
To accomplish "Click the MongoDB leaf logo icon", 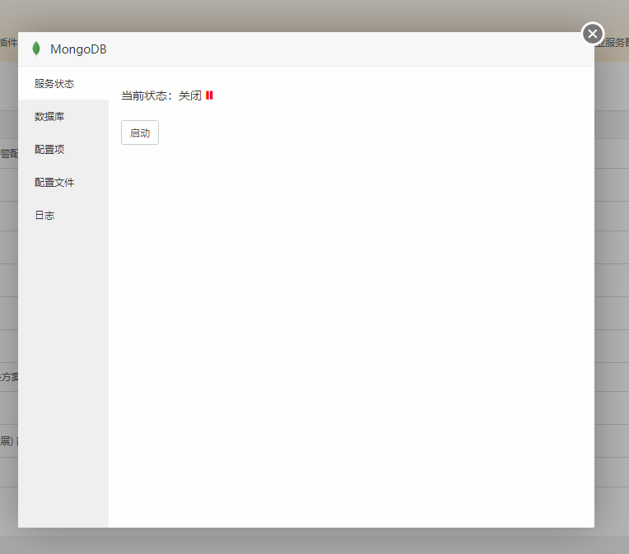I will (36, 49).
